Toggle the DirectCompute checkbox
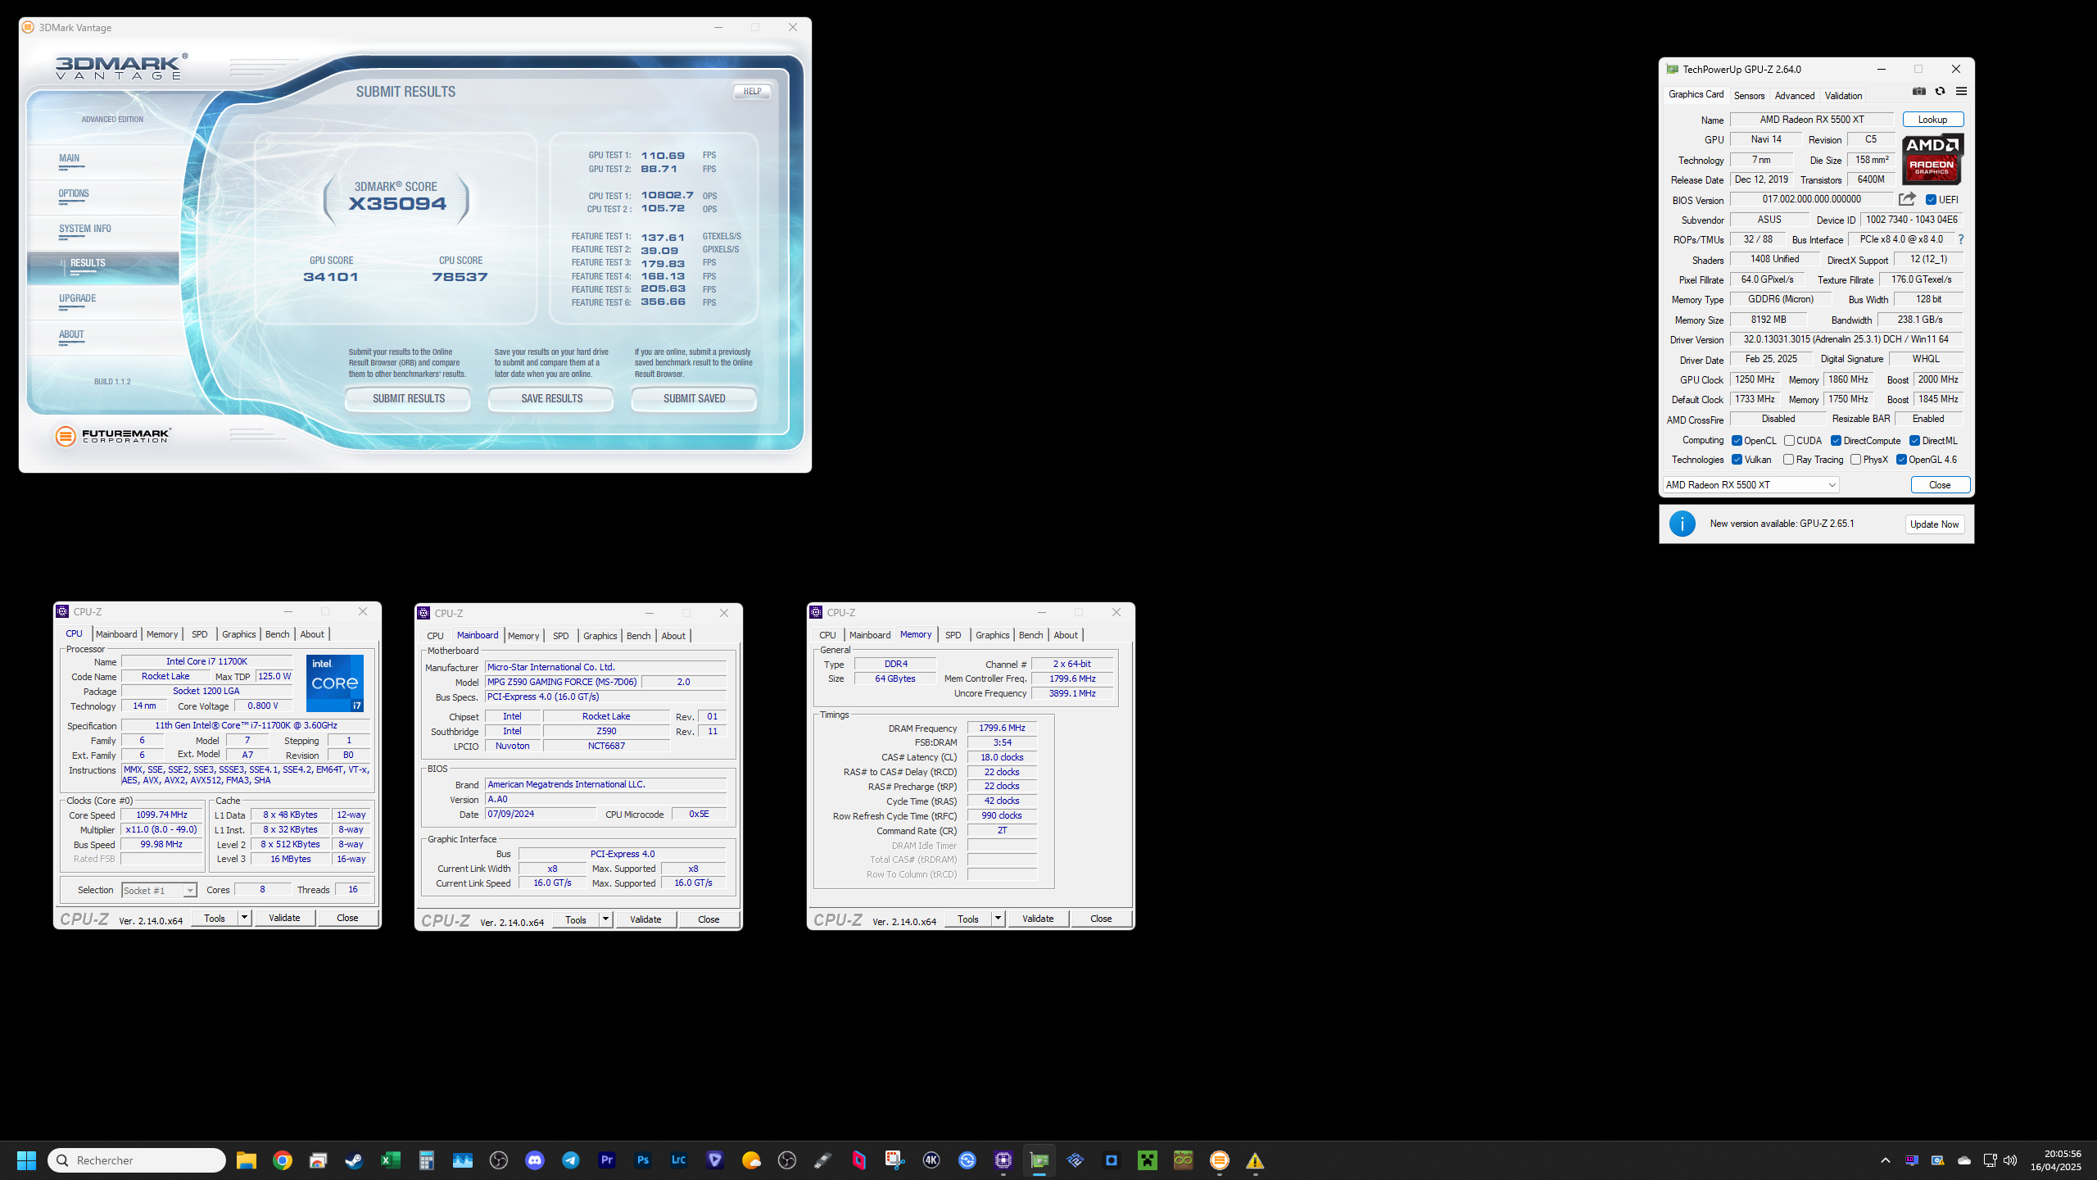Viewport: 2097px width, 1180px height. (1836, 441)
